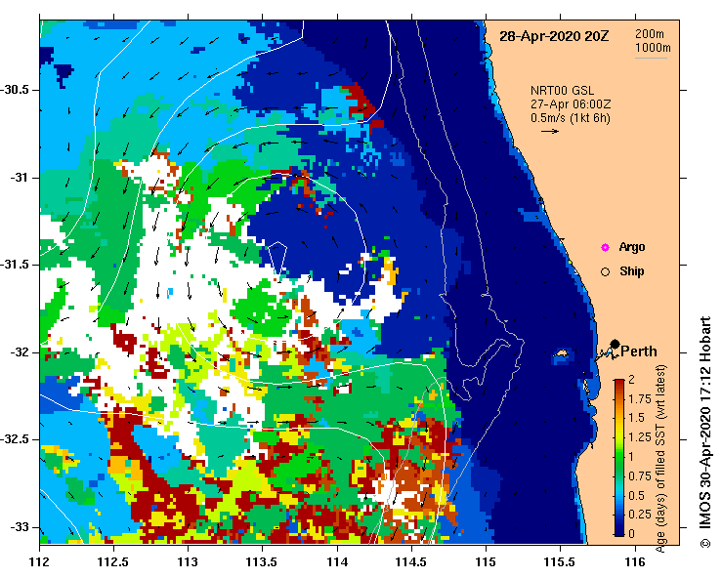Click the latitude label -31.5
Image resolution: width=722 pixels, height=578 pixels.
click(15, 265)
